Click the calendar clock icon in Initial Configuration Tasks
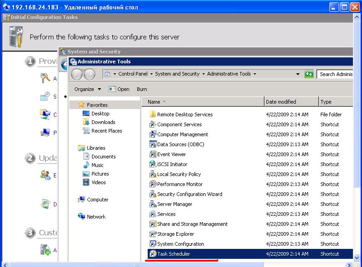Viewport: 362px width, 267px height. tap(45, 96)
